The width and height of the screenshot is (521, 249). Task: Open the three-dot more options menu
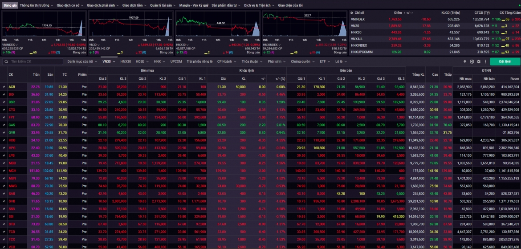pyautogui.click(x=485, y=61)
